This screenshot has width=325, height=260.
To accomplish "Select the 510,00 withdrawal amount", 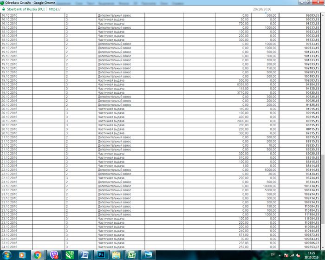I will [x=244, y=157].
